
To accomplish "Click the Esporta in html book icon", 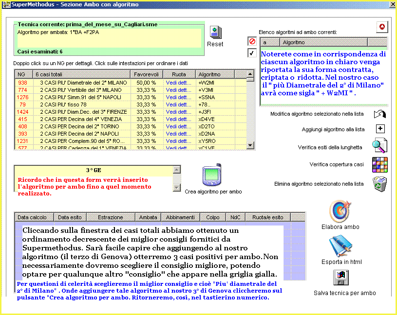I will [341, 246].
